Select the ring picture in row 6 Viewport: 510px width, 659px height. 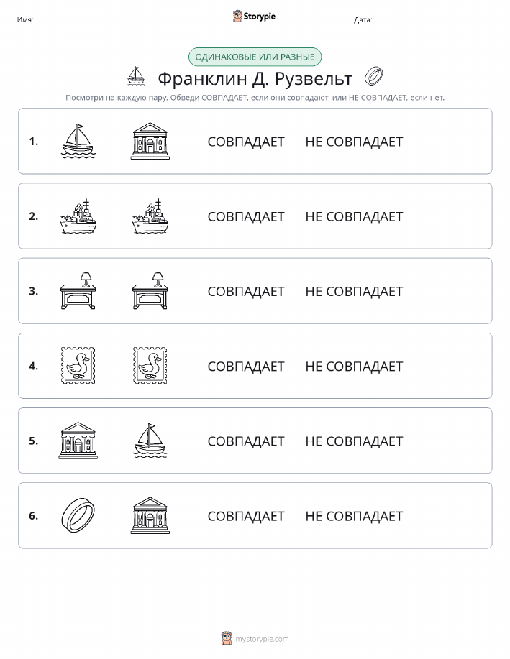click(x=78, y=515)
